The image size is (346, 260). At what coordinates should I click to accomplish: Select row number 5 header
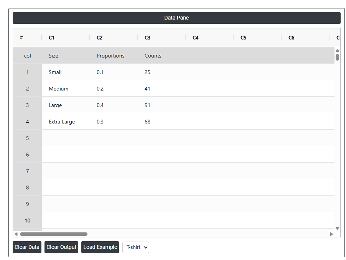27,138
